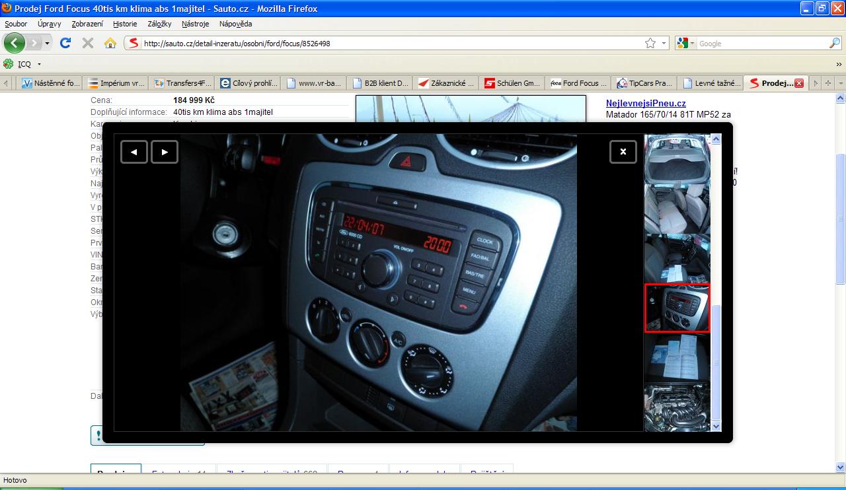Click the browser back arrow
The height and width of the screenshot is (490, 846).
pos(15,43)
